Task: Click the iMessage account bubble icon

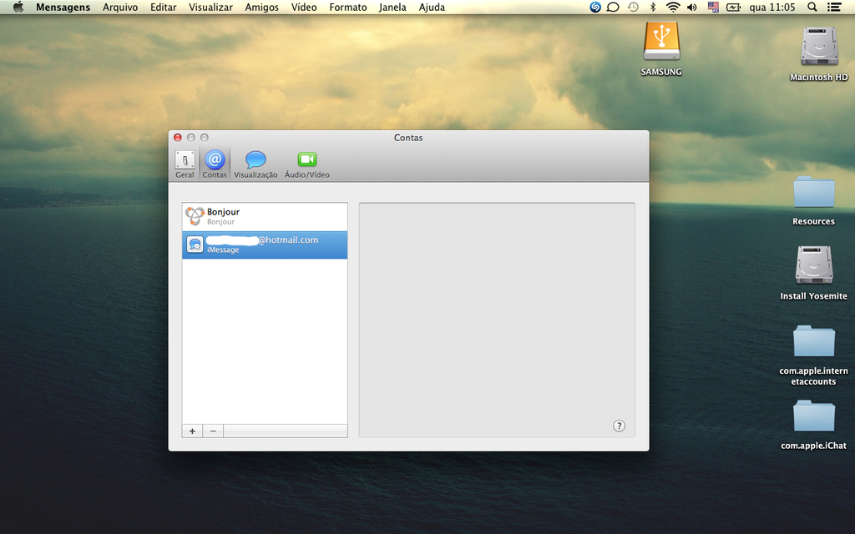Action: point(195,244)
